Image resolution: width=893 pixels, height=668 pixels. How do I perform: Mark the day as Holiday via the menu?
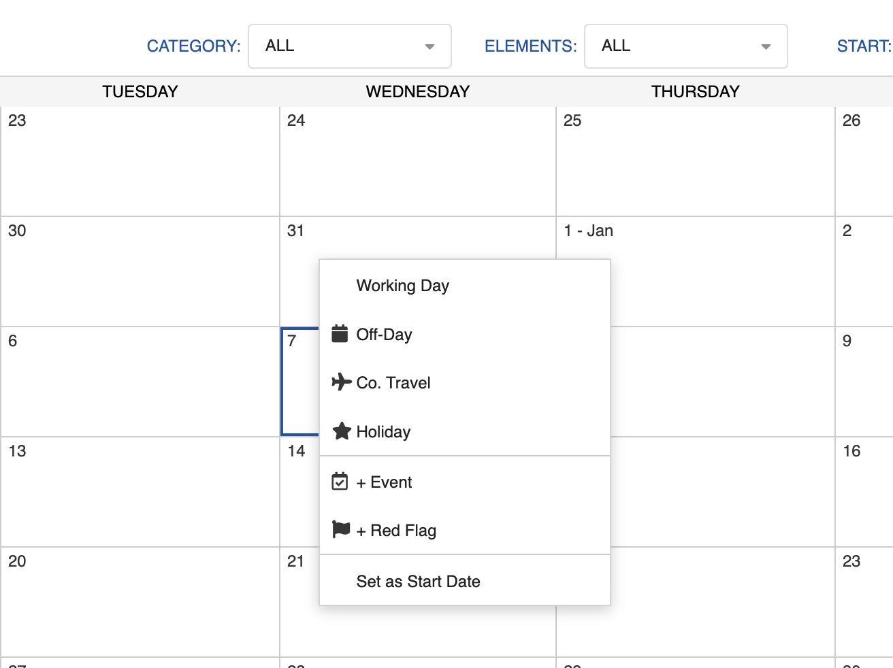[383, 431]
